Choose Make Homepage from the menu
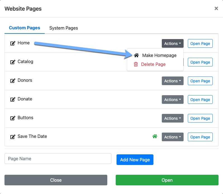 tap(159, 55)
